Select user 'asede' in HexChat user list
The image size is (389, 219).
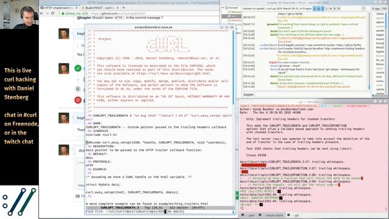(380, 30)
